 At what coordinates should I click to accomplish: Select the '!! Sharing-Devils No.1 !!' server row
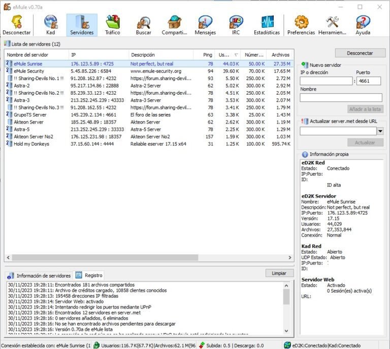149,78
